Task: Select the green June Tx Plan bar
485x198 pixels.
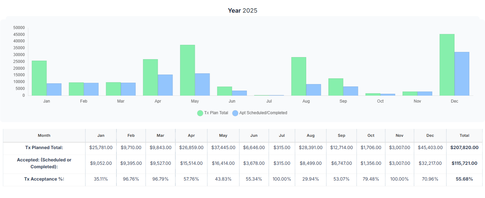Action: [x=224, y=91]
